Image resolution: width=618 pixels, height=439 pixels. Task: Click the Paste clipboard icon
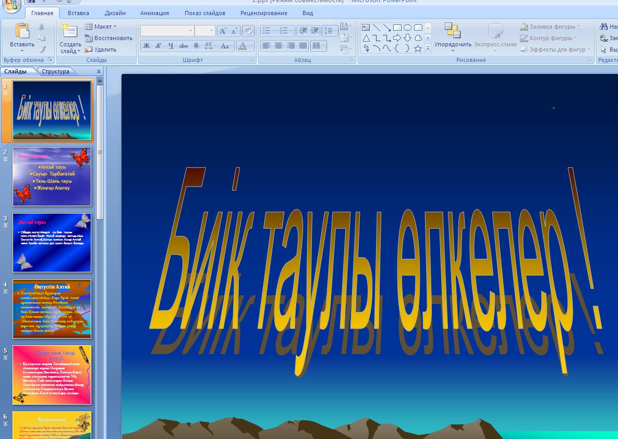(x=22, y=31)
